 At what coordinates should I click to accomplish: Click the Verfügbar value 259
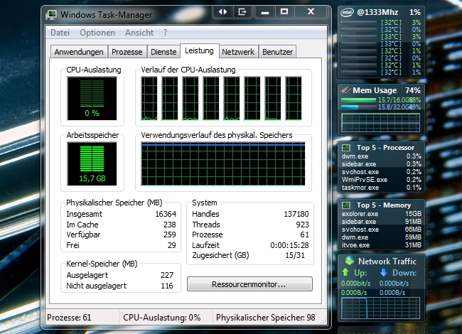[170, 235]
